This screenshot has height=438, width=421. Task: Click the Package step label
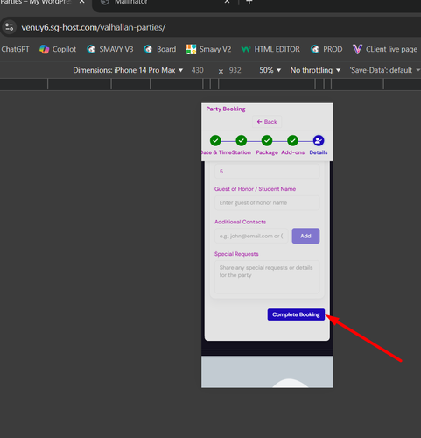(267, 152)
